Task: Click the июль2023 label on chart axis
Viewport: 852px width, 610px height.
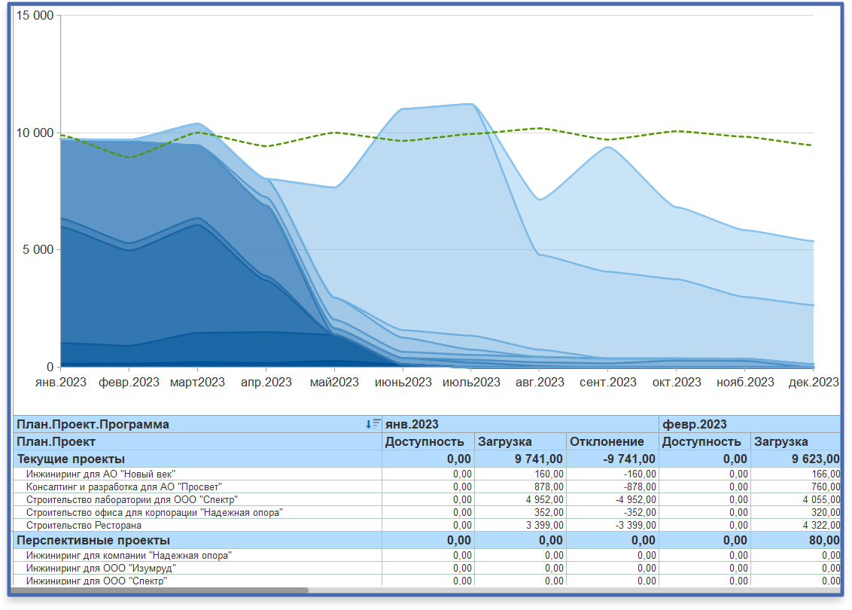Action: pos(471,383)
